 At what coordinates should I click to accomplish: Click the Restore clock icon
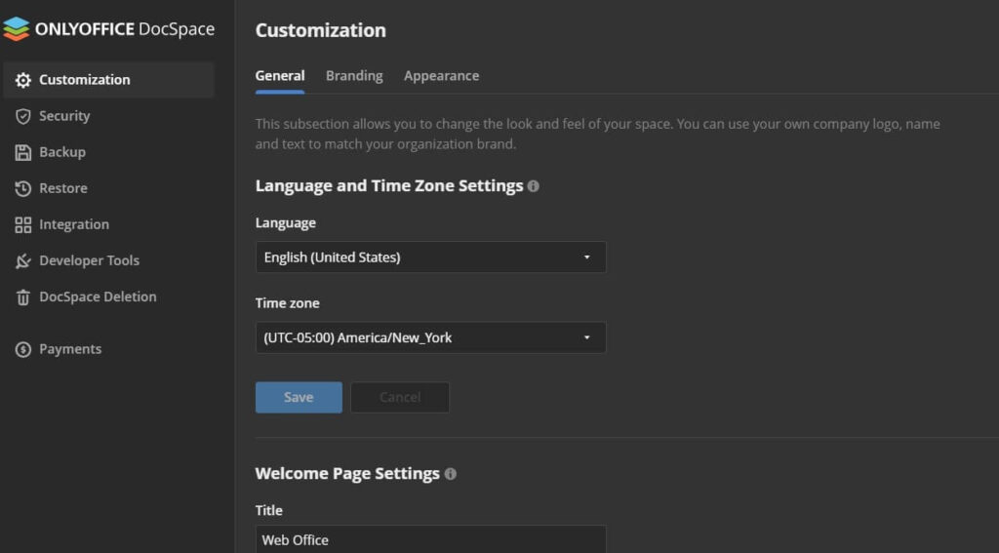coord(23,188)
